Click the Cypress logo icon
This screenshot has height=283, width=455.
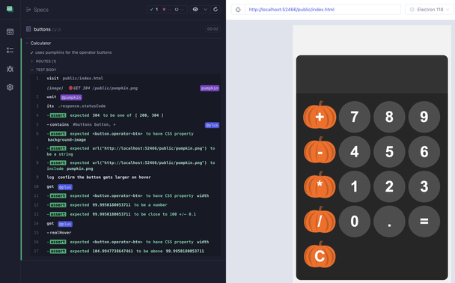pyautogui.click(x=10, y=9)
